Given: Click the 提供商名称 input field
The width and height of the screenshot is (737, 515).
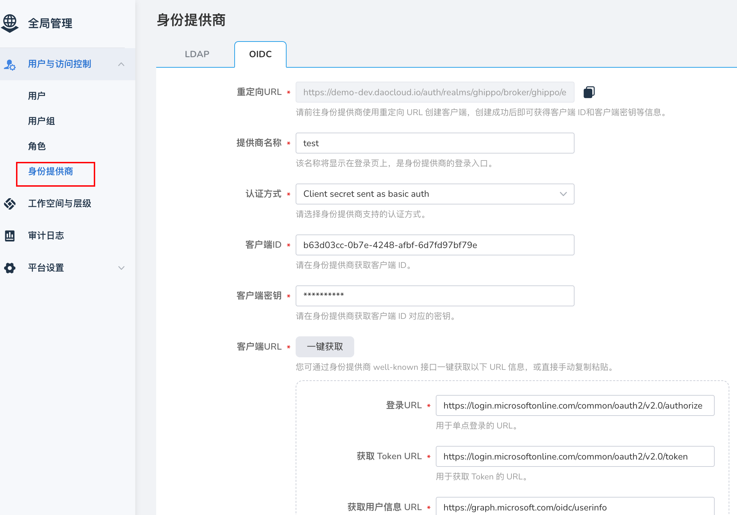Looking at the screenshot, I should click(435, 143).
